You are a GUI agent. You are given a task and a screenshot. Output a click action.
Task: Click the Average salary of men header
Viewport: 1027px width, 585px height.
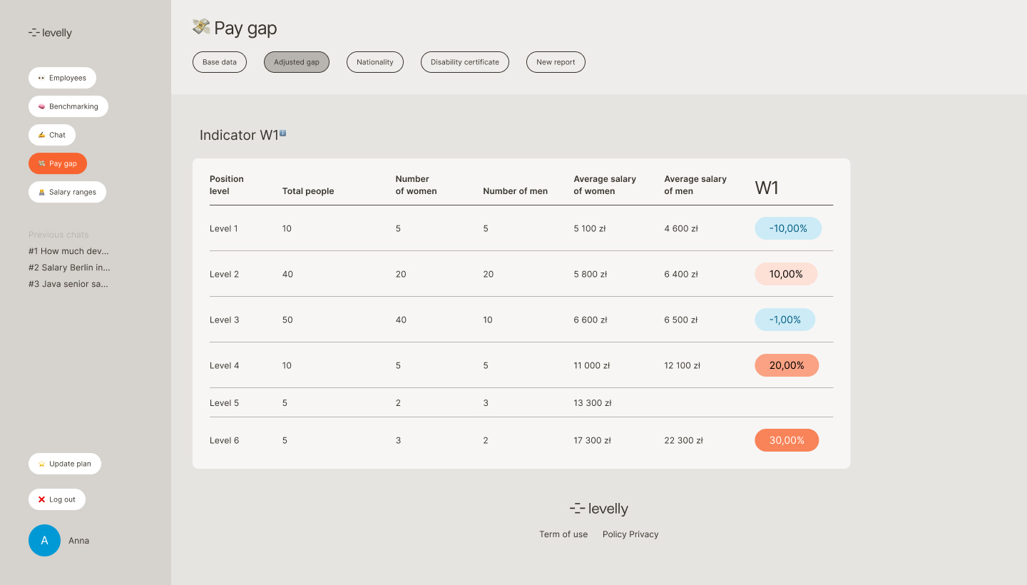(695, 185)
